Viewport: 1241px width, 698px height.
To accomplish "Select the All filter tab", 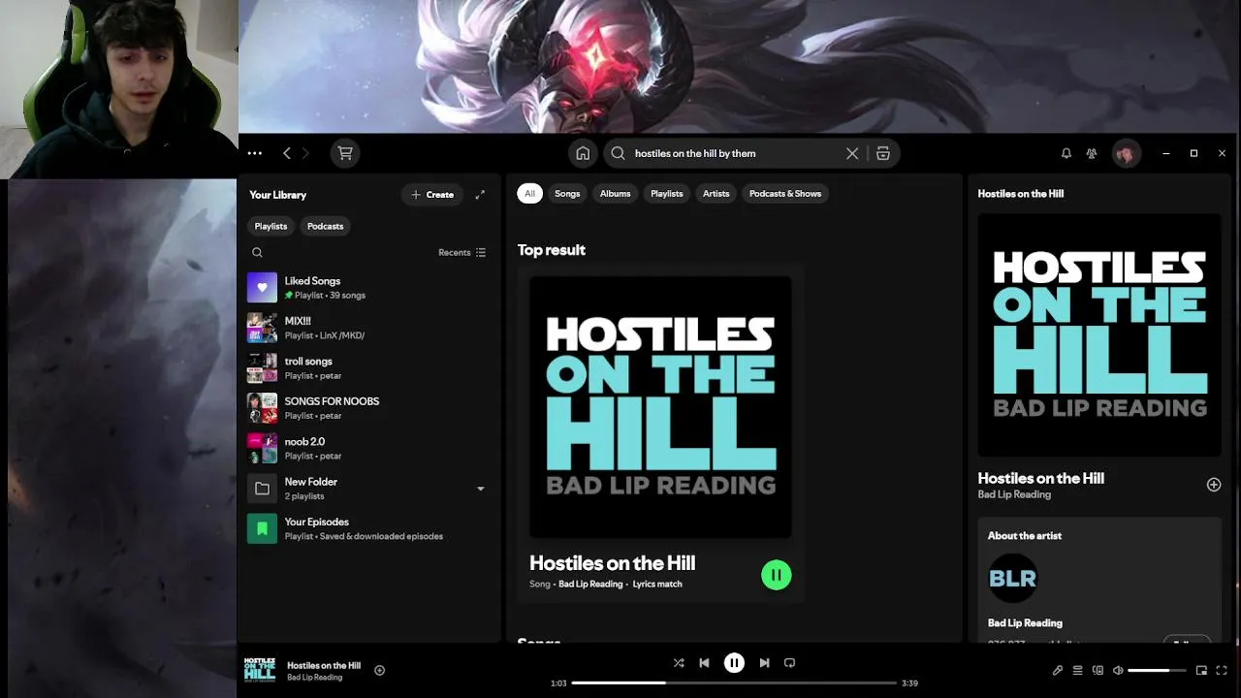I will [529, 194].
